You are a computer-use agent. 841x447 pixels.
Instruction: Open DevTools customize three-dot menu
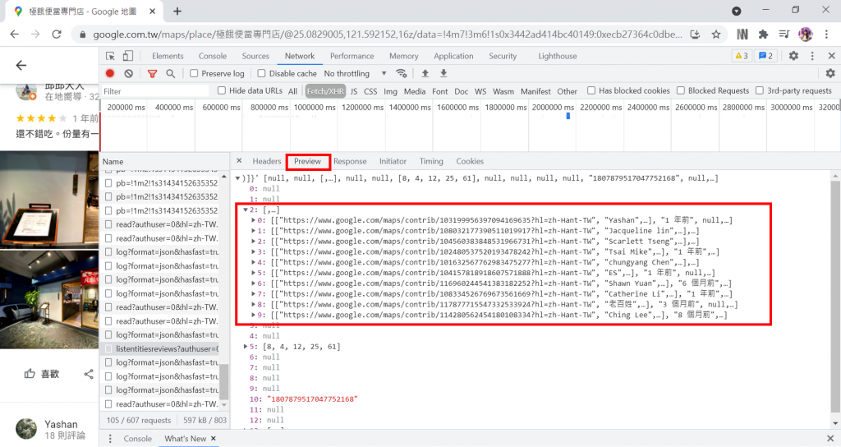tap(812, 56)
